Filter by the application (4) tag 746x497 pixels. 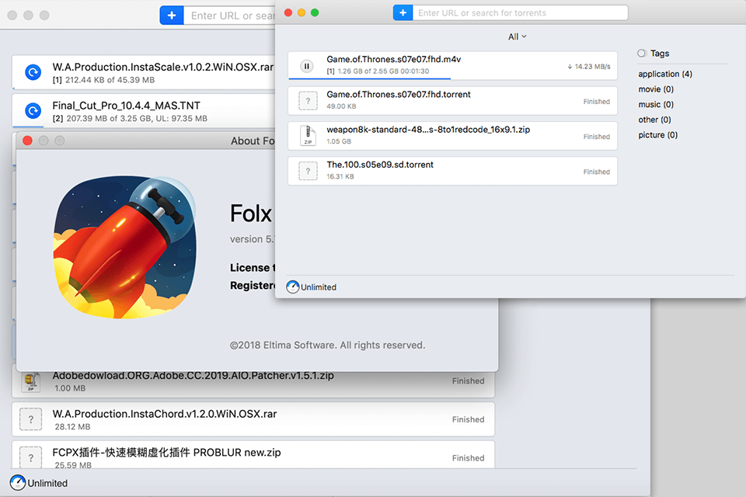point(665,74)
